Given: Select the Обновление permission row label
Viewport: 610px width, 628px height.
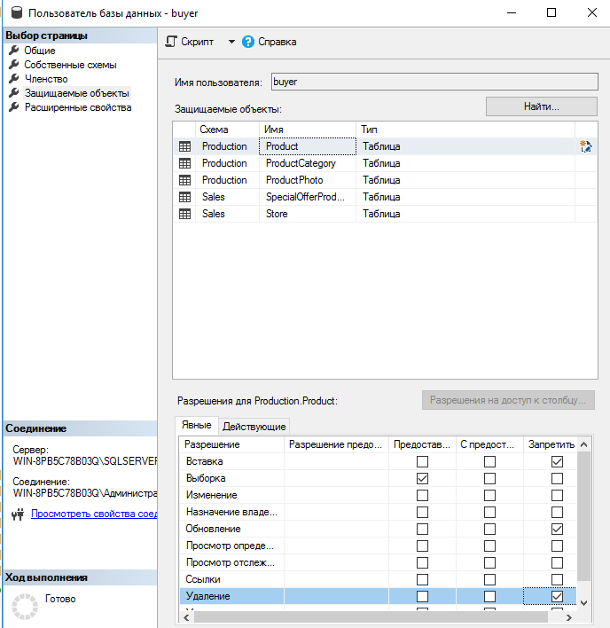Looking at the screenshot, I should coord(214,529).
